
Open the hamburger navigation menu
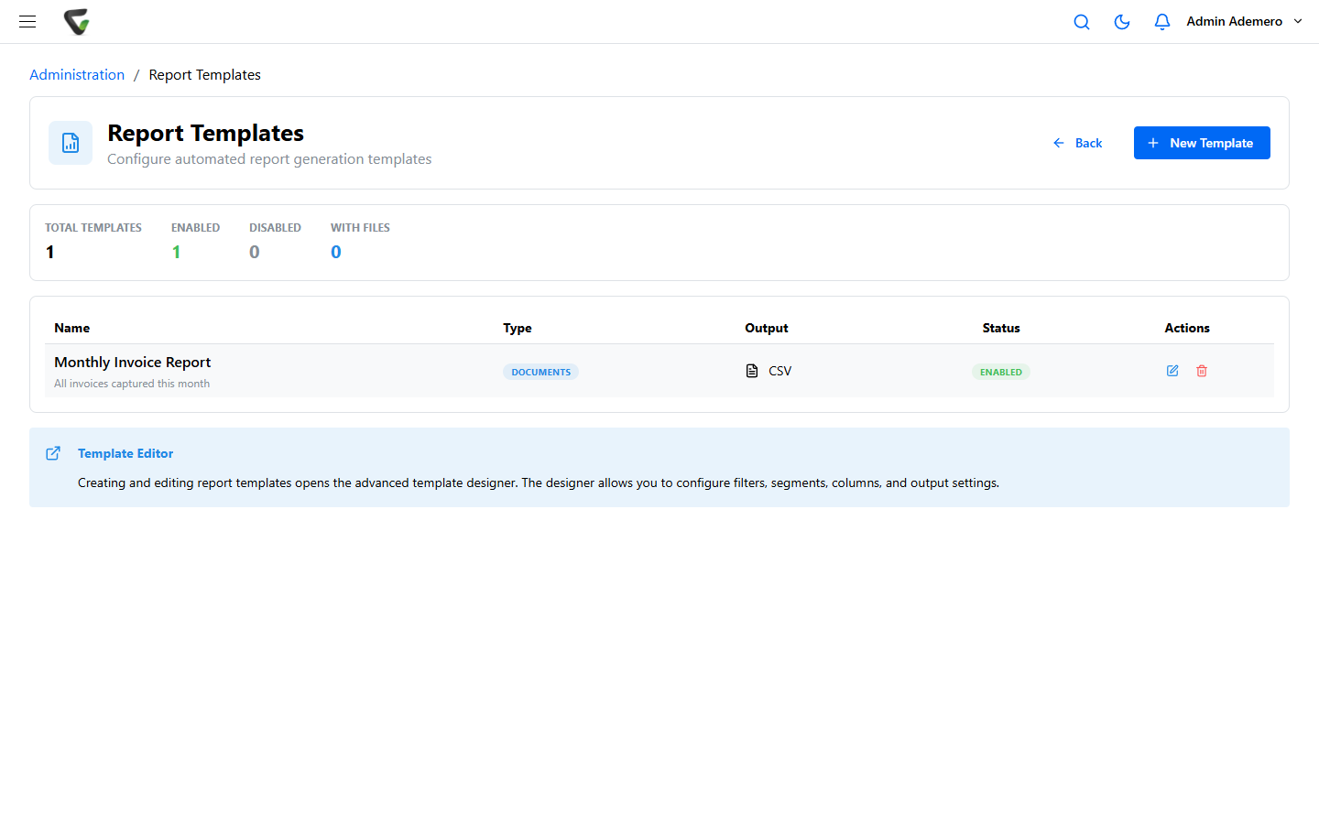pos(27,21)
